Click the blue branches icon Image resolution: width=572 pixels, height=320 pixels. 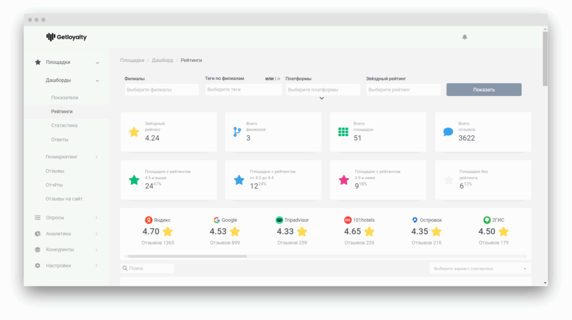point(237,132)
